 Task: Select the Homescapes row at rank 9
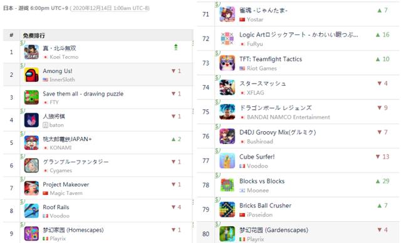(98, 233)
